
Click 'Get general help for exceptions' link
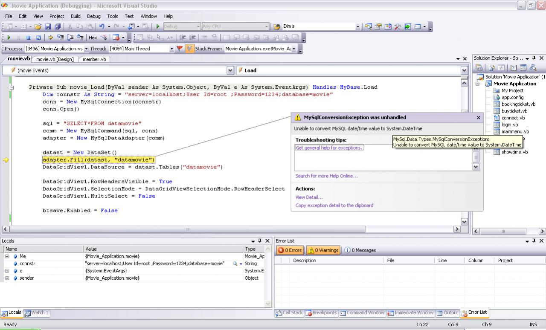[x=329, y=148]
